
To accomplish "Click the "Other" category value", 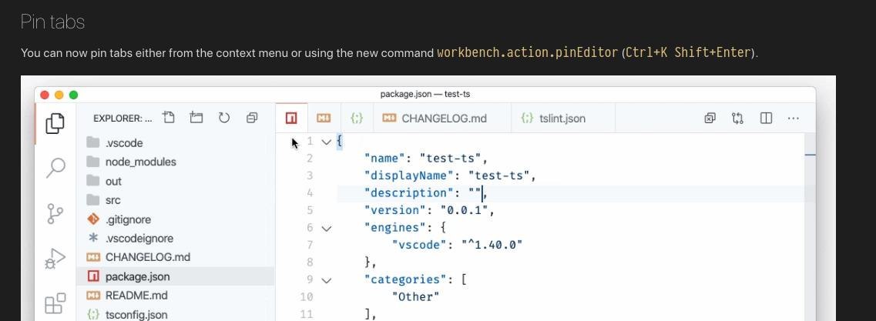I will (x=416, y=297).
